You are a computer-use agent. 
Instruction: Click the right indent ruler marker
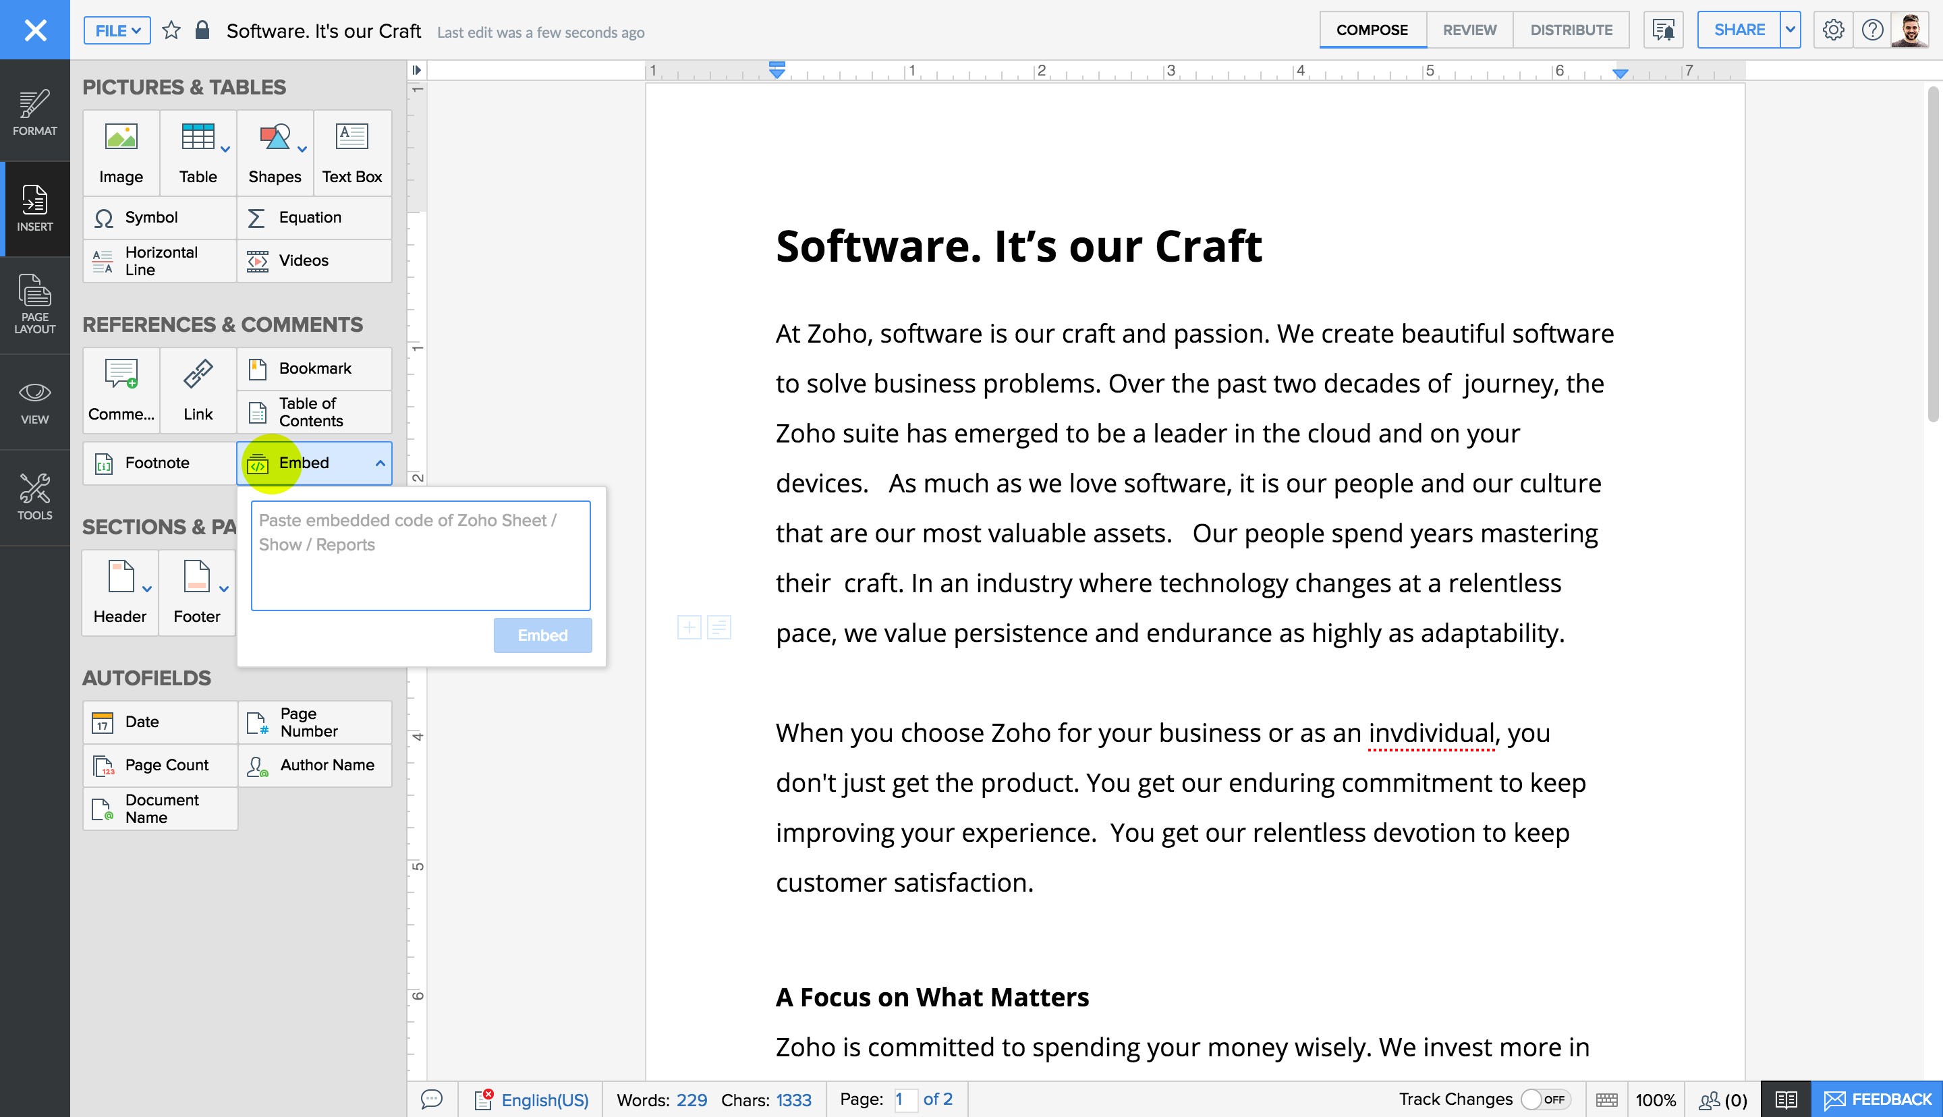pyautogui.click(x=1620, y=74)
